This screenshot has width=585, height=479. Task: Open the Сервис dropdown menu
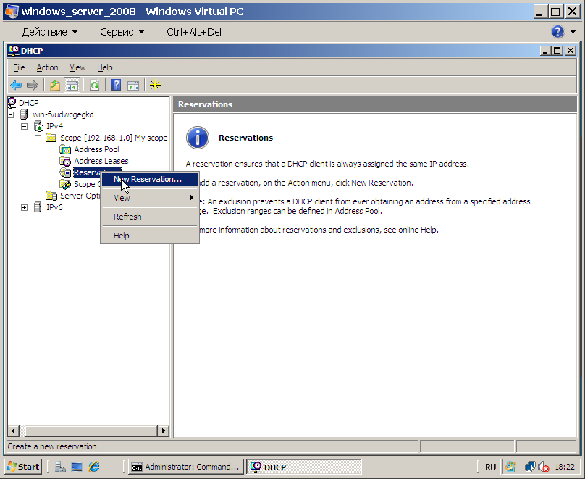click(x=122, y=32)
